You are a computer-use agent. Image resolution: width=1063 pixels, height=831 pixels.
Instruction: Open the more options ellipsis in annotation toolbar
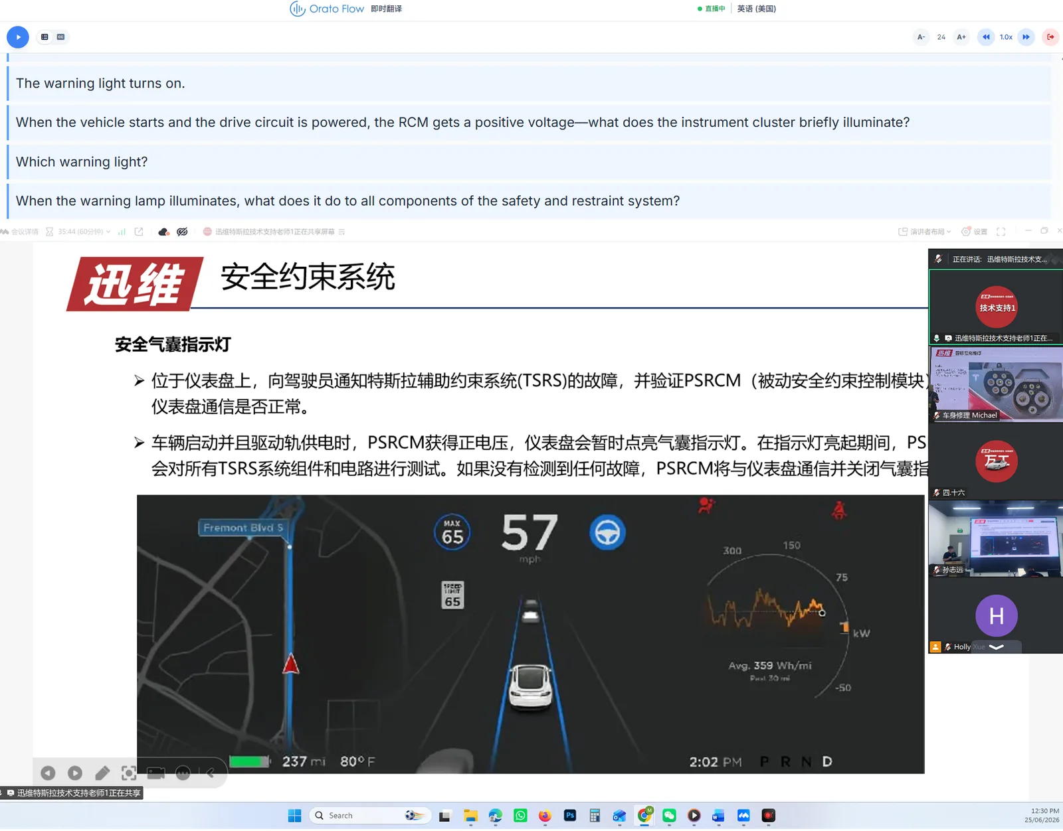[183, 773]
